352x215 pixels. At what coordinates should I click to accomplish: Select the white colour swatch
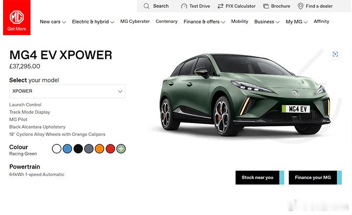click(57, 149)
